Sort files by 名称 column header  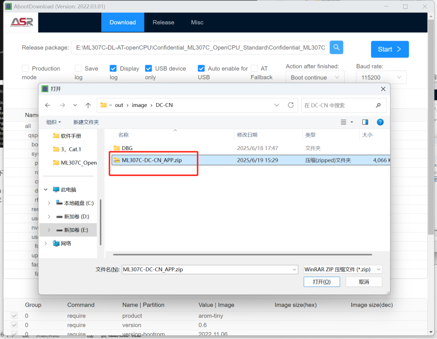(x=123, y=135)
